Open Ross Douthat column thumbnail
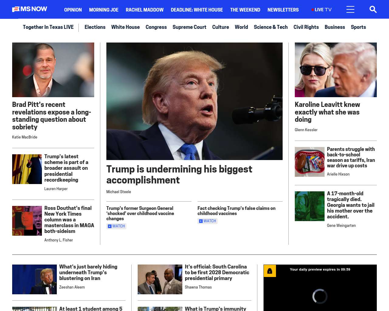 pos(27,221)
